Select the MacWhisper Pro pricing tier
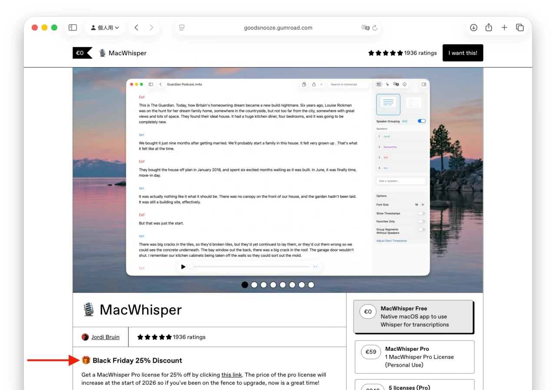 (414, 357)
